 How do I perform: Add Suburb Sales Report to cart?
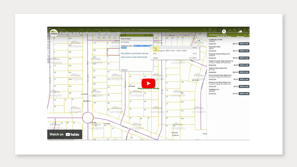point(244,72)
